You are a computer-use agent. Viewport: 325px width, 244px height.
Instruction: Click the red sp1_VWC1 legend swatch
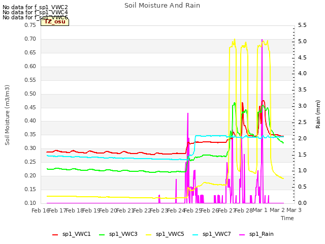coord(55,235)
